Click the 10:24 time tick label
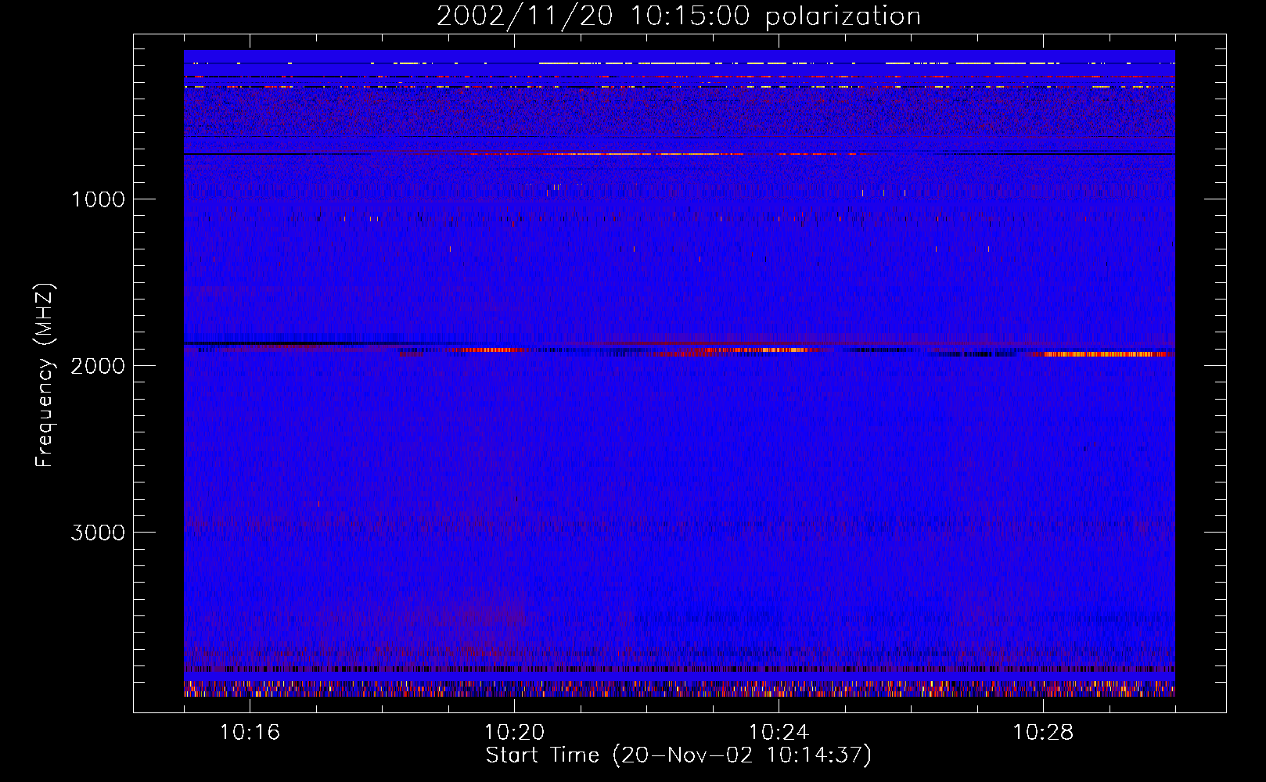 coord(779,733)
